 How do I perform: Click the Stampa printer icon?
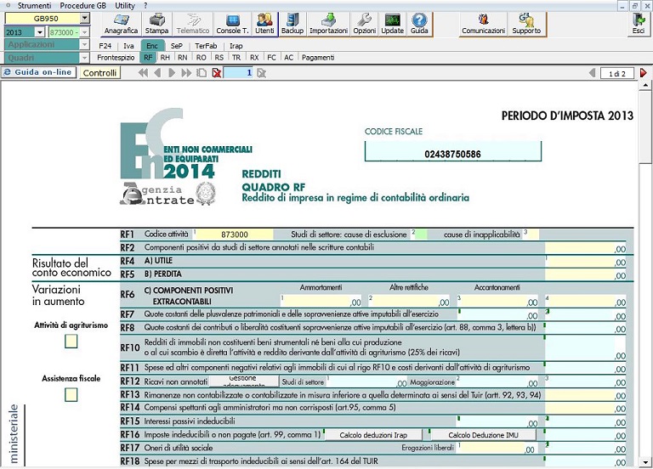click(156, 24)
